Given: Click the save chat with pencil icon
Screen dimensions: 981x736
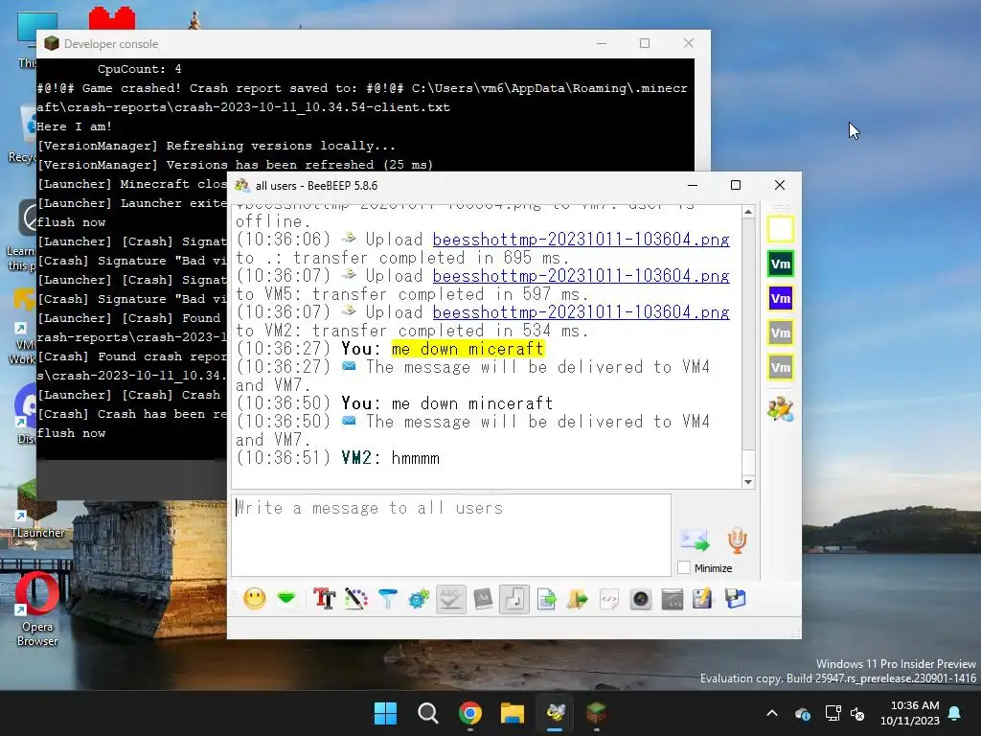Looking at the screenshot, I should point(702,599).
